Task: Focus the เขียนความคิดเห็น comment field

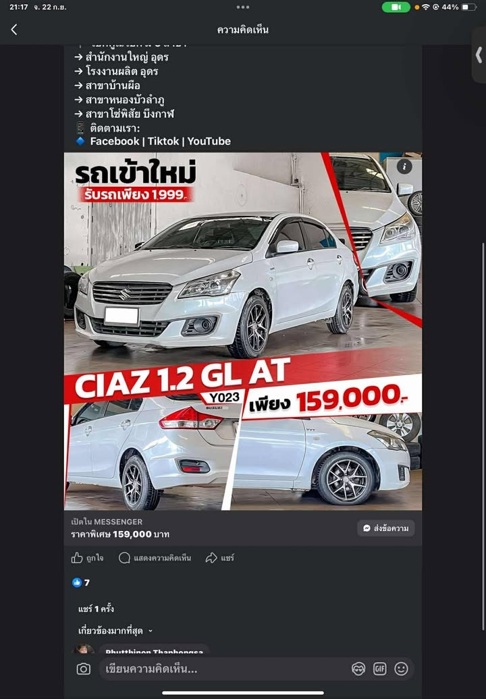Action: (223, 669)
